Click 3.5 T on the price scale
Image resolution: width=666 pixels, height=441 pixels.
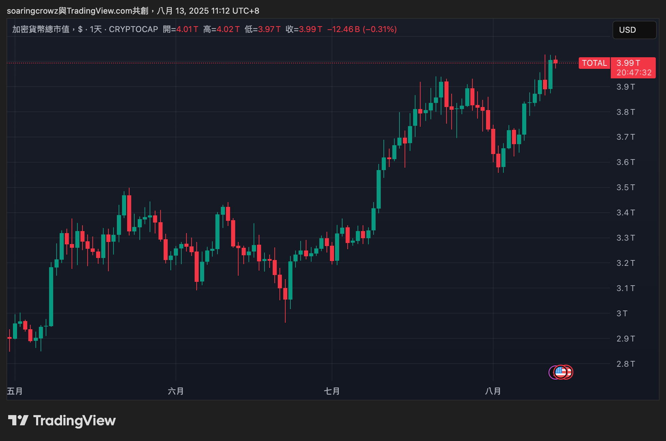[x=625, y=187]
